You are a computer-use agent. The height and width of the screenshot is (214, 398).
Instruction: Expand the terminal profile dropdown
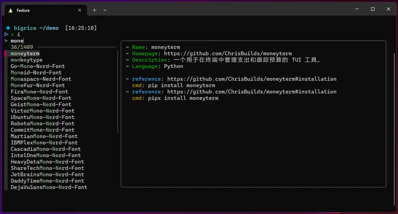[105, 10]
